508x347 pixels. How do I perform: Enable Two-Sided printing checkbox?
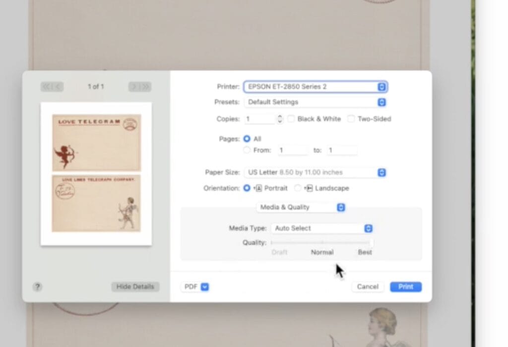click(351, 119)
